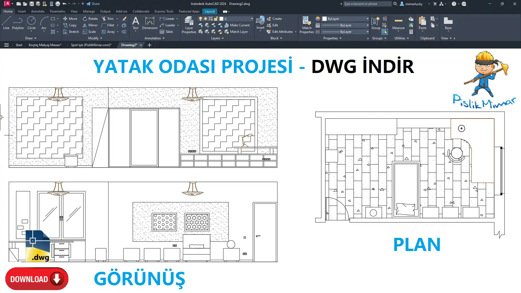521x293 pixels.
Task: Switch to Spot Işık drawing tab
Action: [91, 45]
